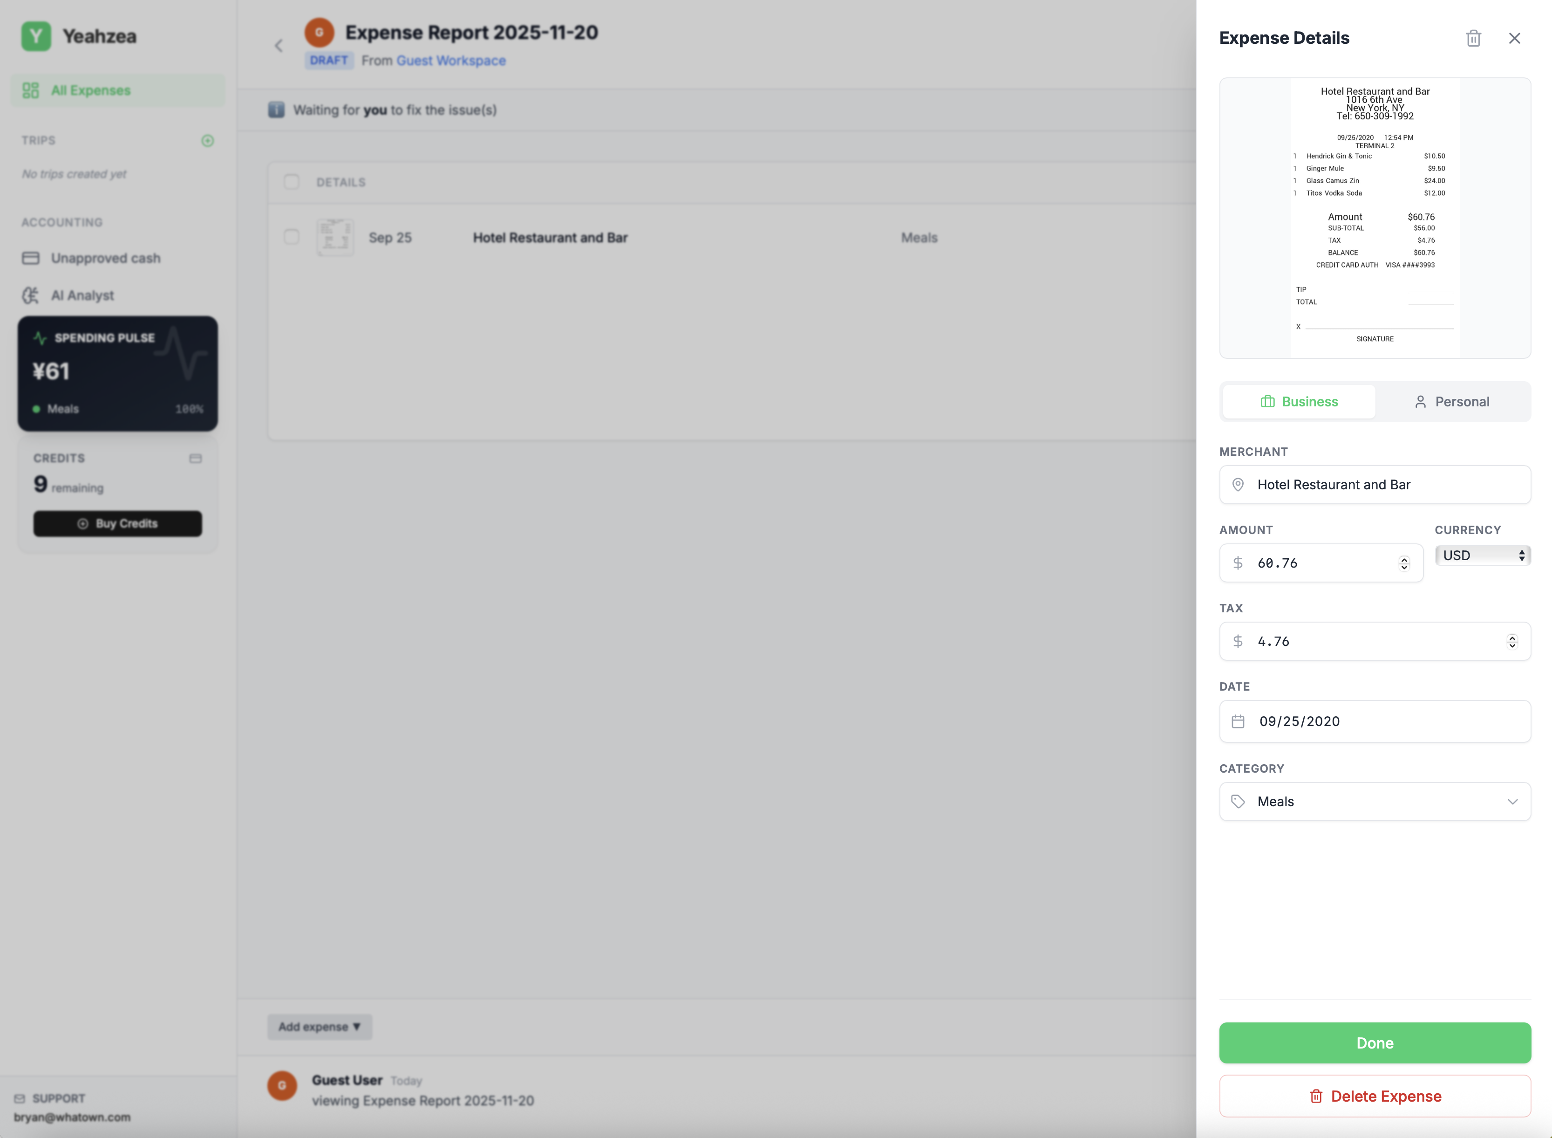Open the calendar icon in the Date field
The width and height of the screenshot is (1552, 1138).
(1239, 721)
